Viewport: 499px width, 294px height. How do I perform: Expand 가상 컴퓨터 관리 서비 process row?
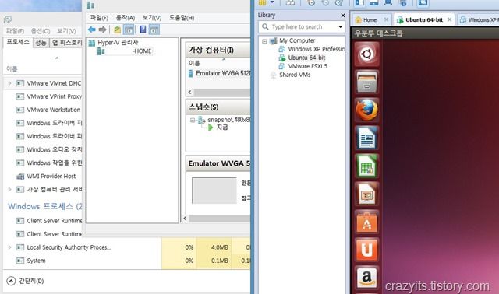[9, 189]
